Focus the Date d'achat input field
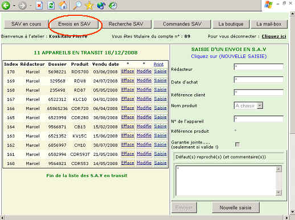The image size is (295, 220). pos(259,80)
